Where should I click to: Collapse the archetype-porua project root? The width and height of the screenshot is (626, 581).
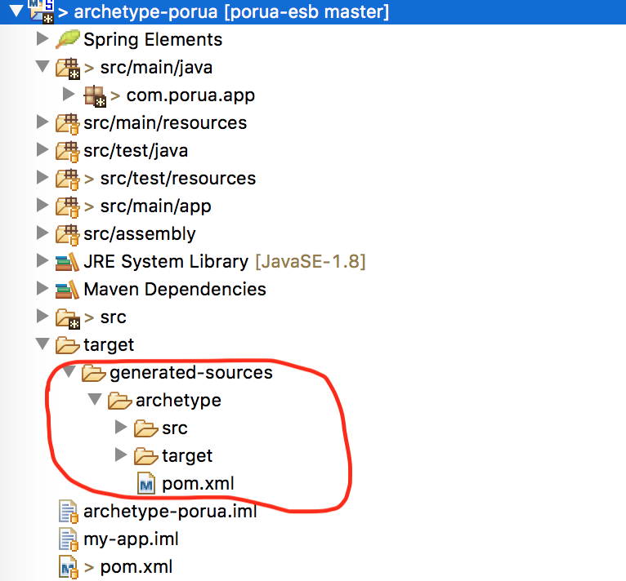click(16, 12)
